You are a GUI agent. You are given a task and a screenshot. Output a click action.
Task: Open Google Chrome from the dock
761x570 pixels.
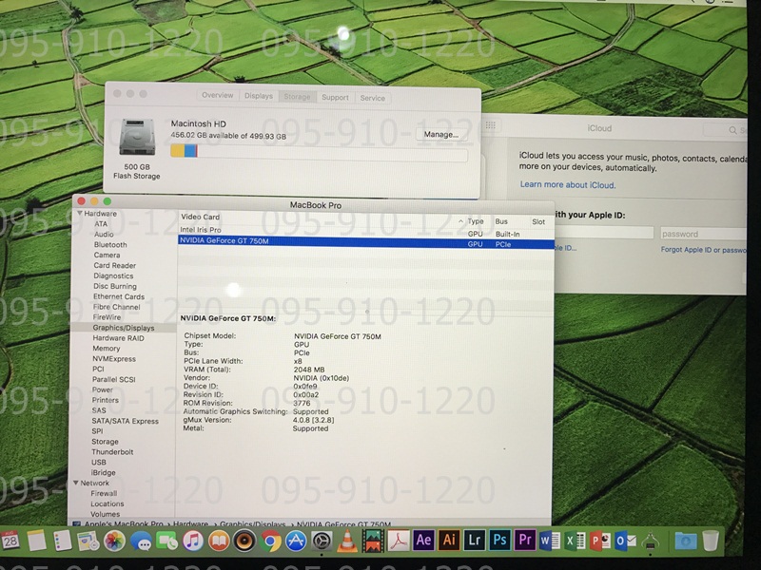tap(271, 541)
